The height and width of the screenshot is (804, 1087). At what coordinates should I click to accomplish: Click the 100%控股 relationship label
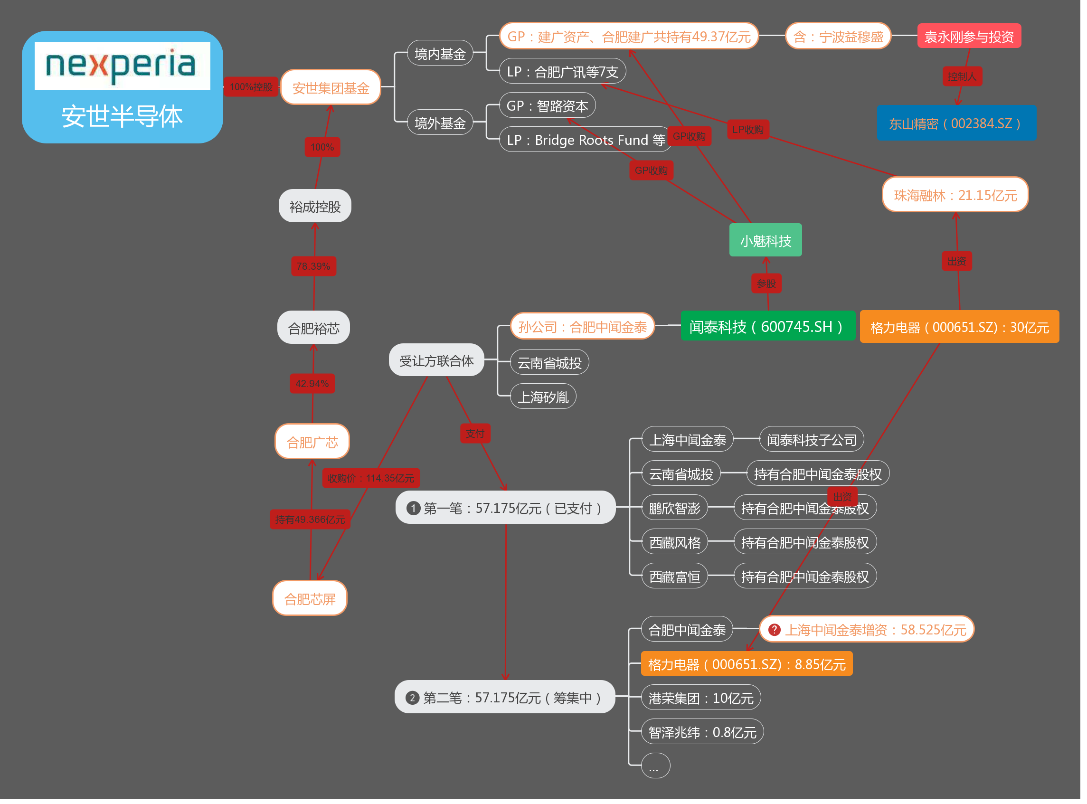(x=252, y=87)
